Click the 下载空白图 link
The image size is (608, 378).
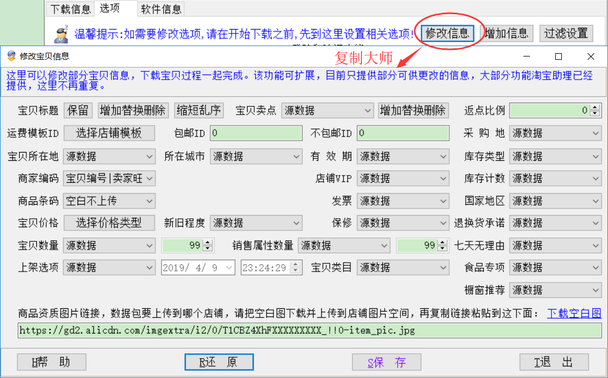pos(574,313)
